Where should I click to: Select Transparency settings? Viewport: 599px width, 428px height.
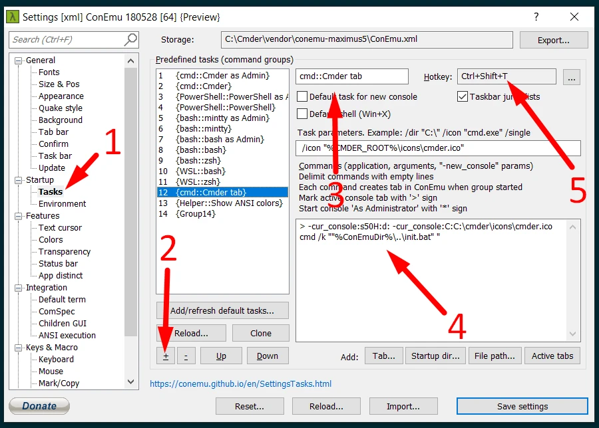[65, 252]
